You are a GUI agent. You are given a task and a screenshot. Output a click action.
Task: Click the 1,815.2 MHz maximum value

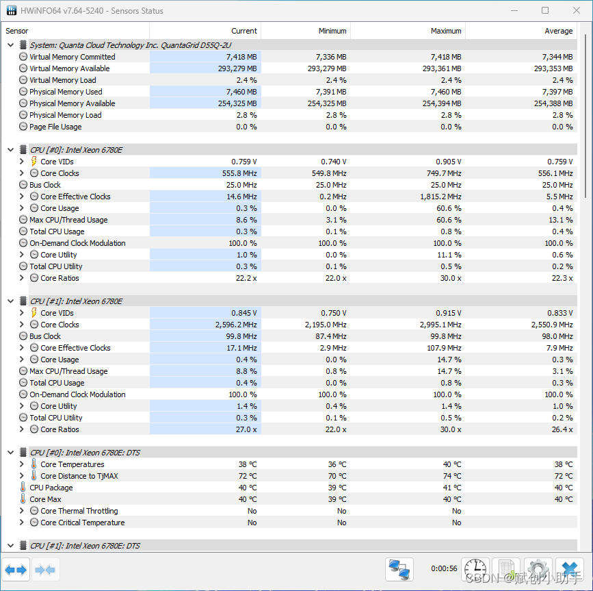pos(440,197)
